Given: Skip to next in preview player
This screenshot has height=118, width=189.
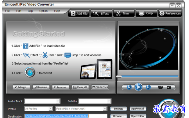Looking at the screenshot, I should point(148,87).
